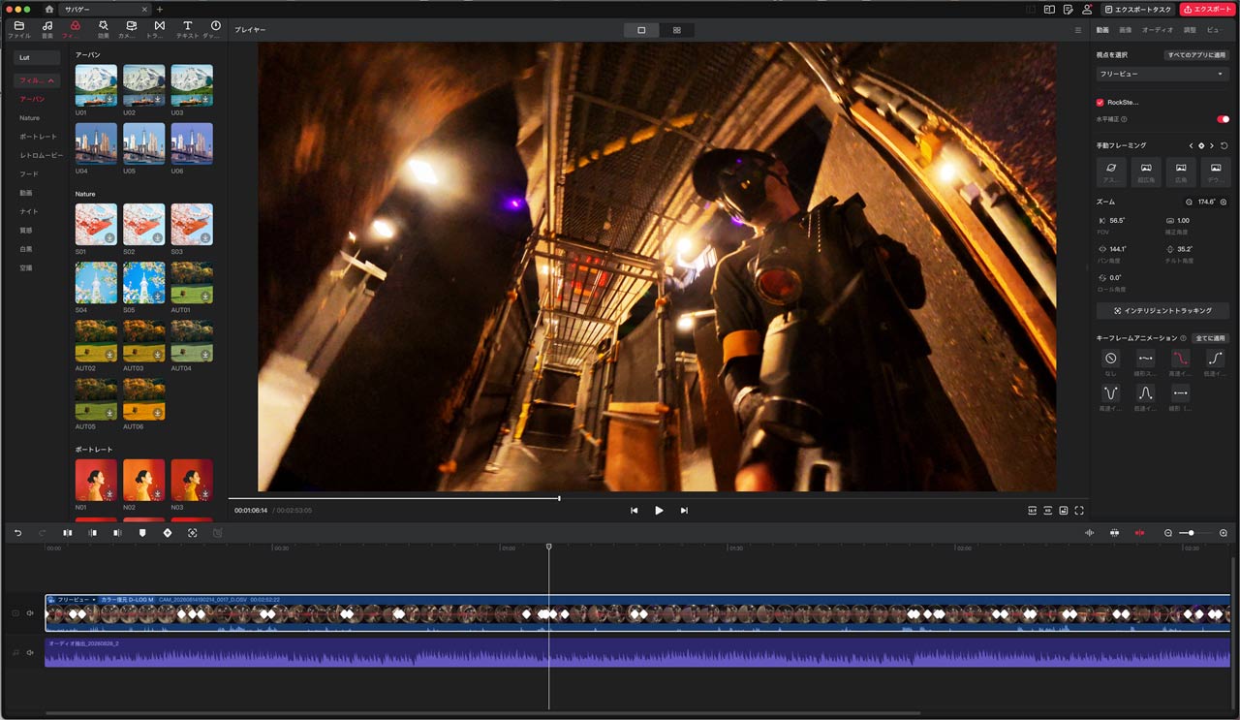Click 全てに適用 for keyframe animation
The height and width of the screenshot is (720, 1240).
[x=1210, y=338]
